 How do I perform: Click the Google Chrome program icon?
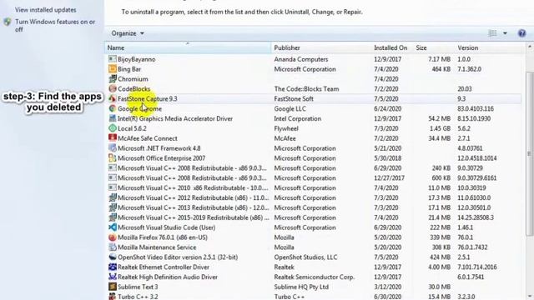click(113, 108)
